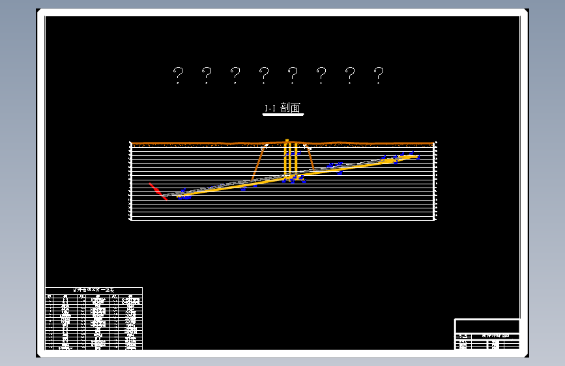Select the red fault line on the drawing

[158, 191]
